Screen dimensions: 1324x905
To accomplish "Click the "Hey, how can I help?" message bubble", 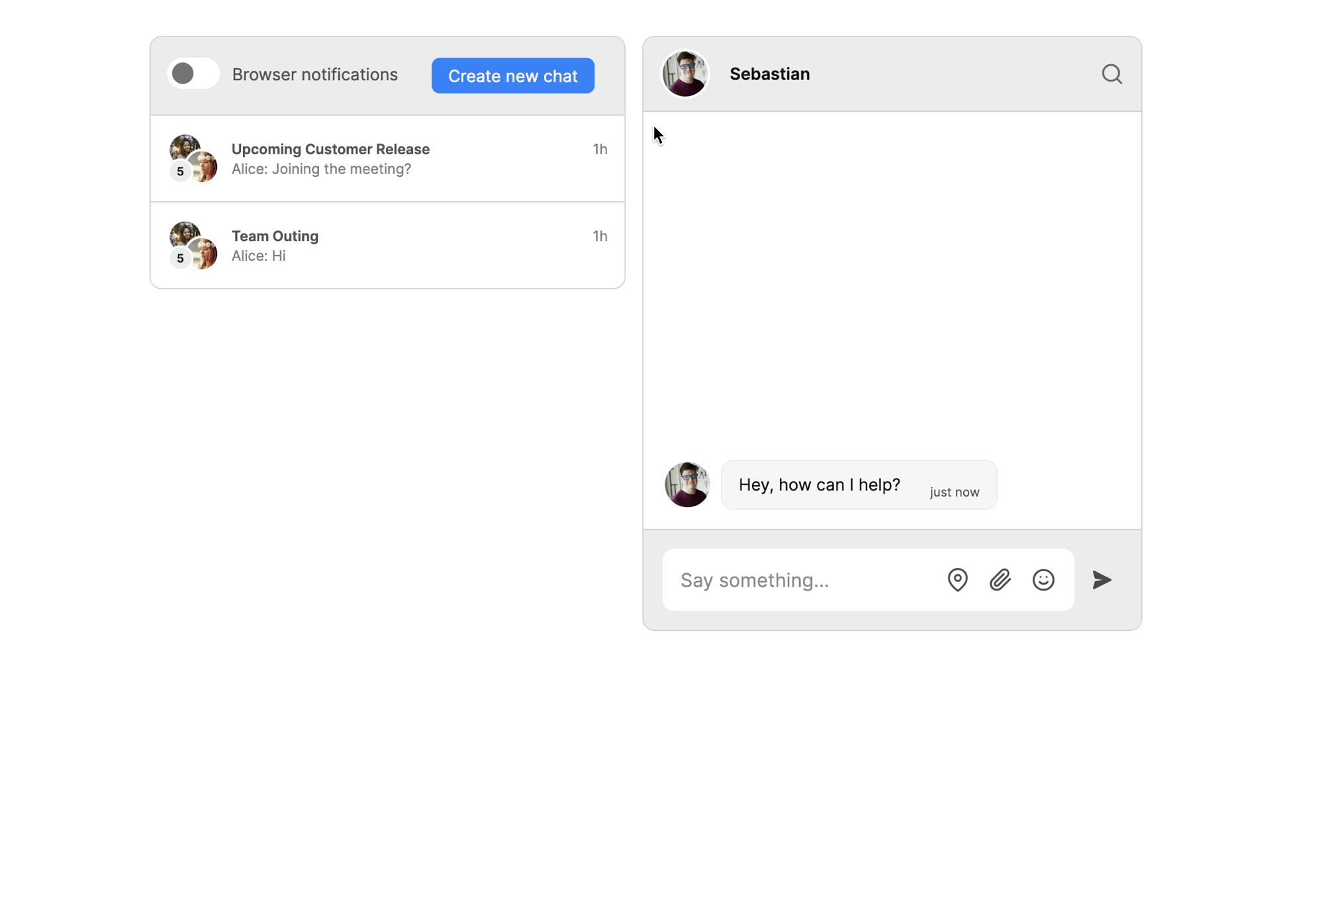I will coord(820,485).
